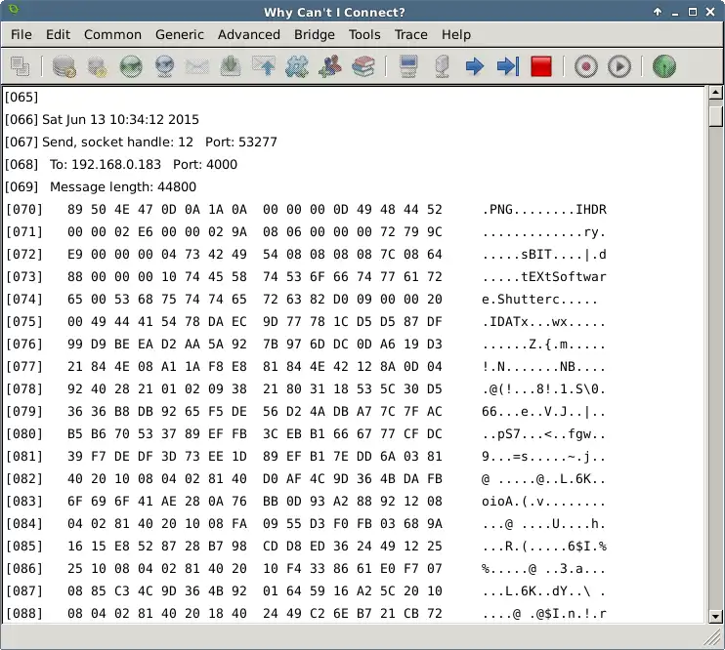Click the people group toolbar icon

330,66
